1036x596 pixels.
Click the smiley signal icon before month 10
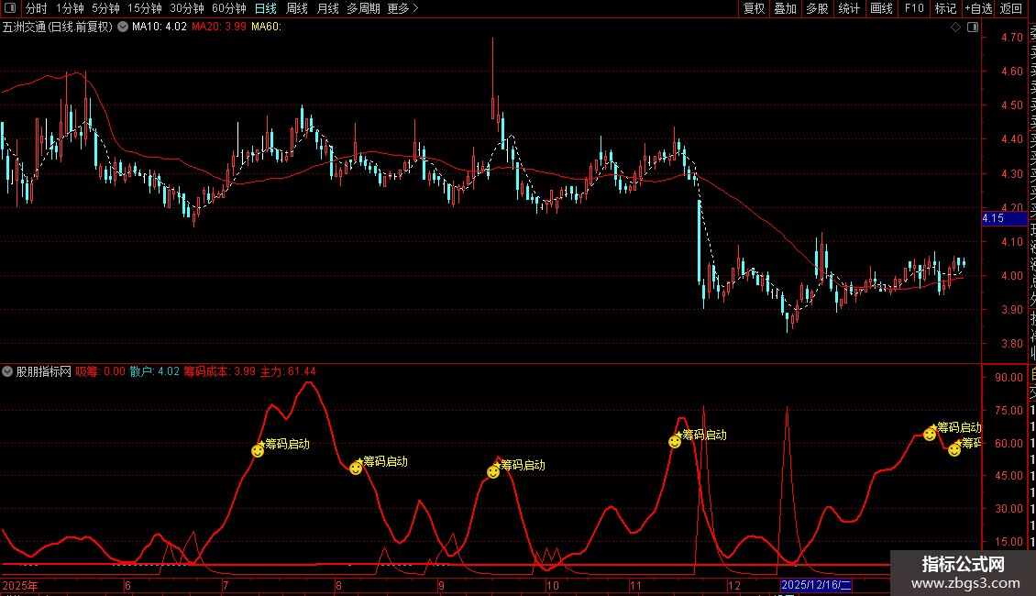coord(493,472)
